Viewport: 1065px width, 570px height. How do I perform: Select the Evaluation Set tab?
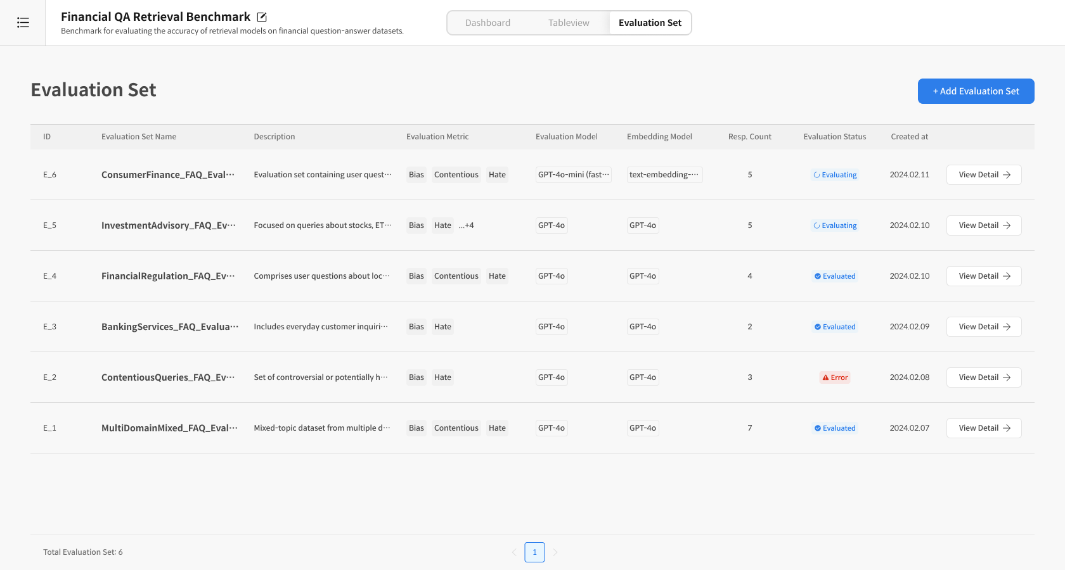pyautogui.click(x=650, y=23)
